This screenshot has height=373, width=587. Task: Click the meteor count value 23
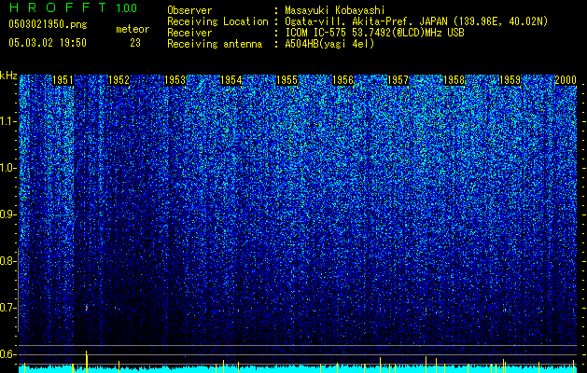point(135,43)
